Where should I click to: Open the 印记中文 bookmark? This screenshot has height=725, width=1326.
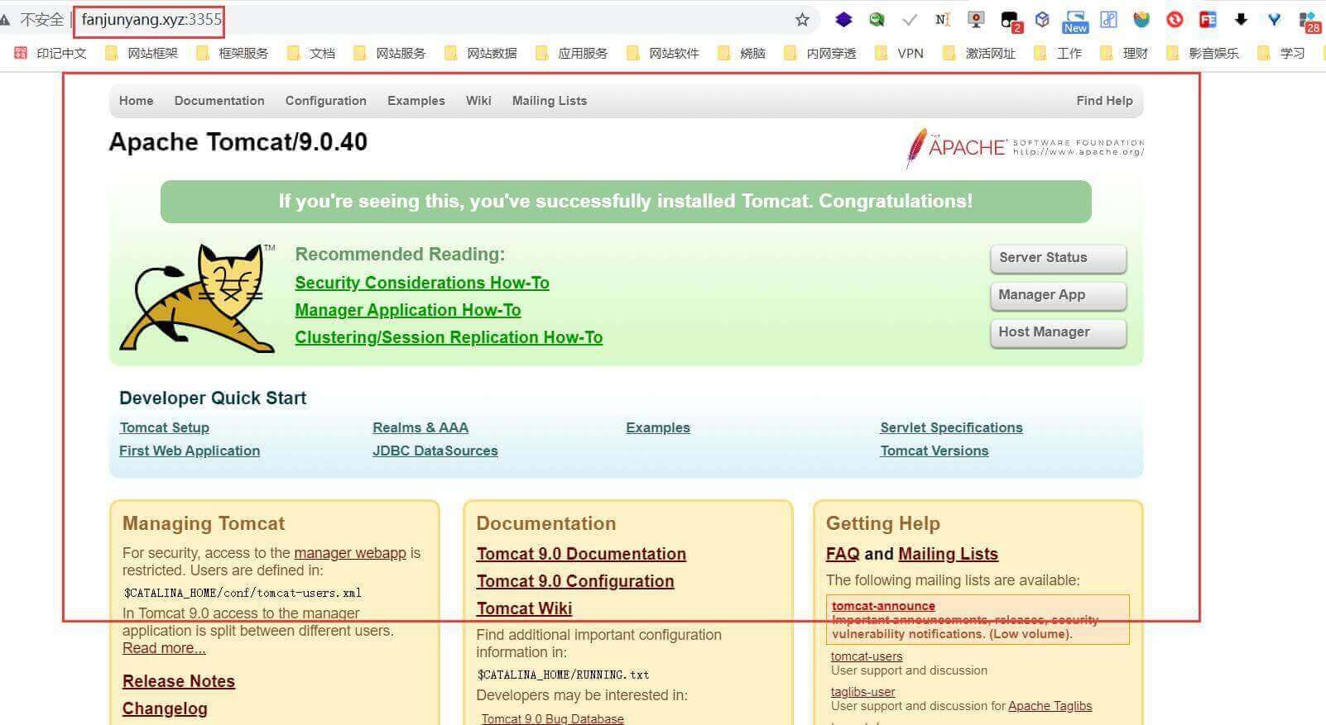50,53
